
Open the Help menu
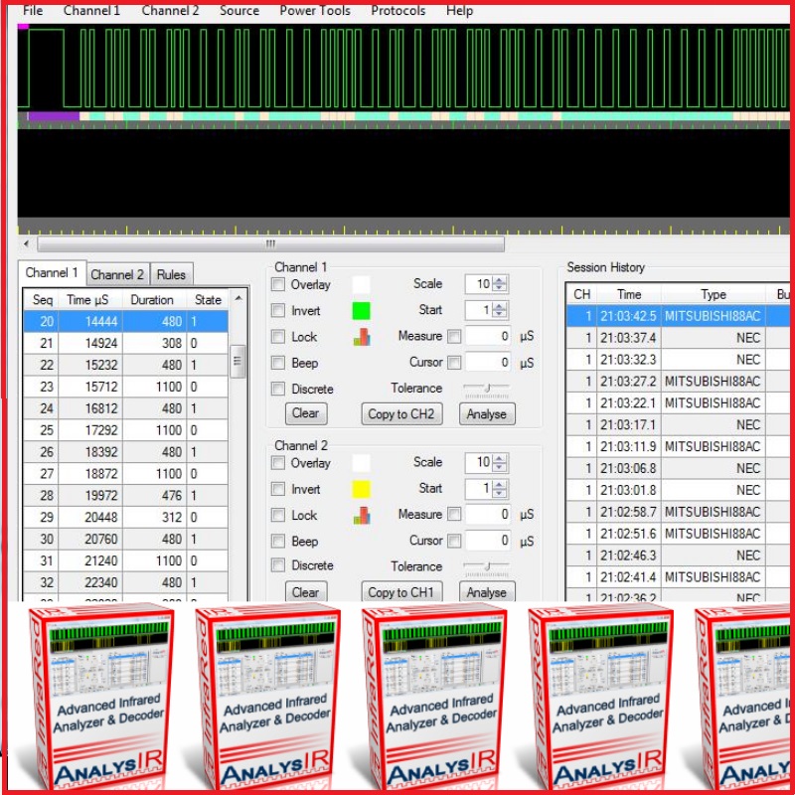pos(459,11)
